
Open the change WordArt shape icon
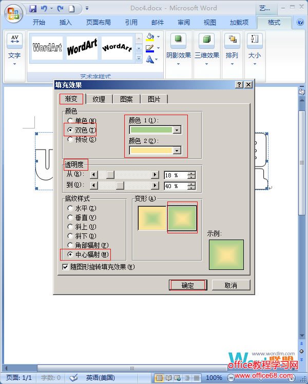click(x=150, y=59)
